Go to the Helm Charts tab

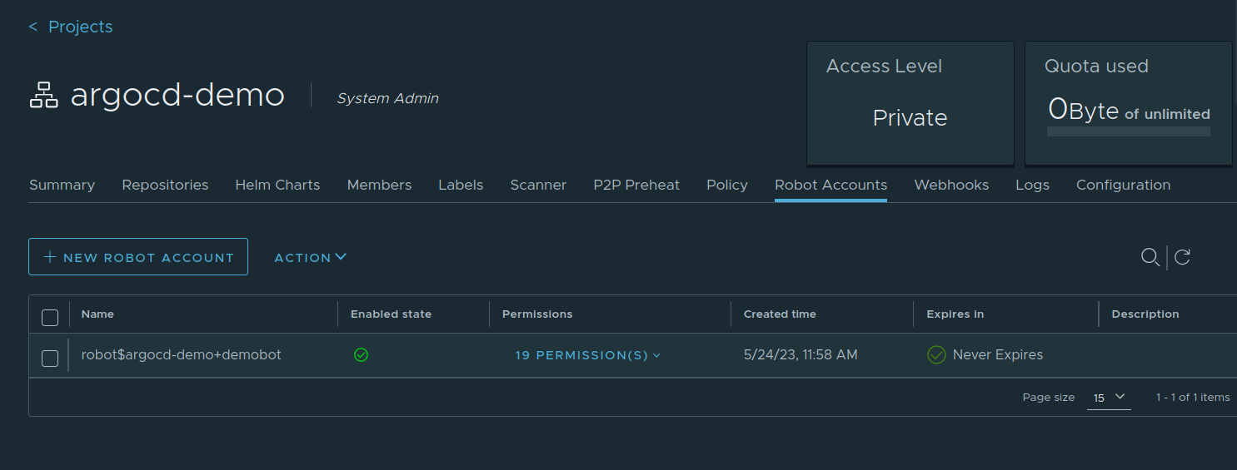(277, 185)
